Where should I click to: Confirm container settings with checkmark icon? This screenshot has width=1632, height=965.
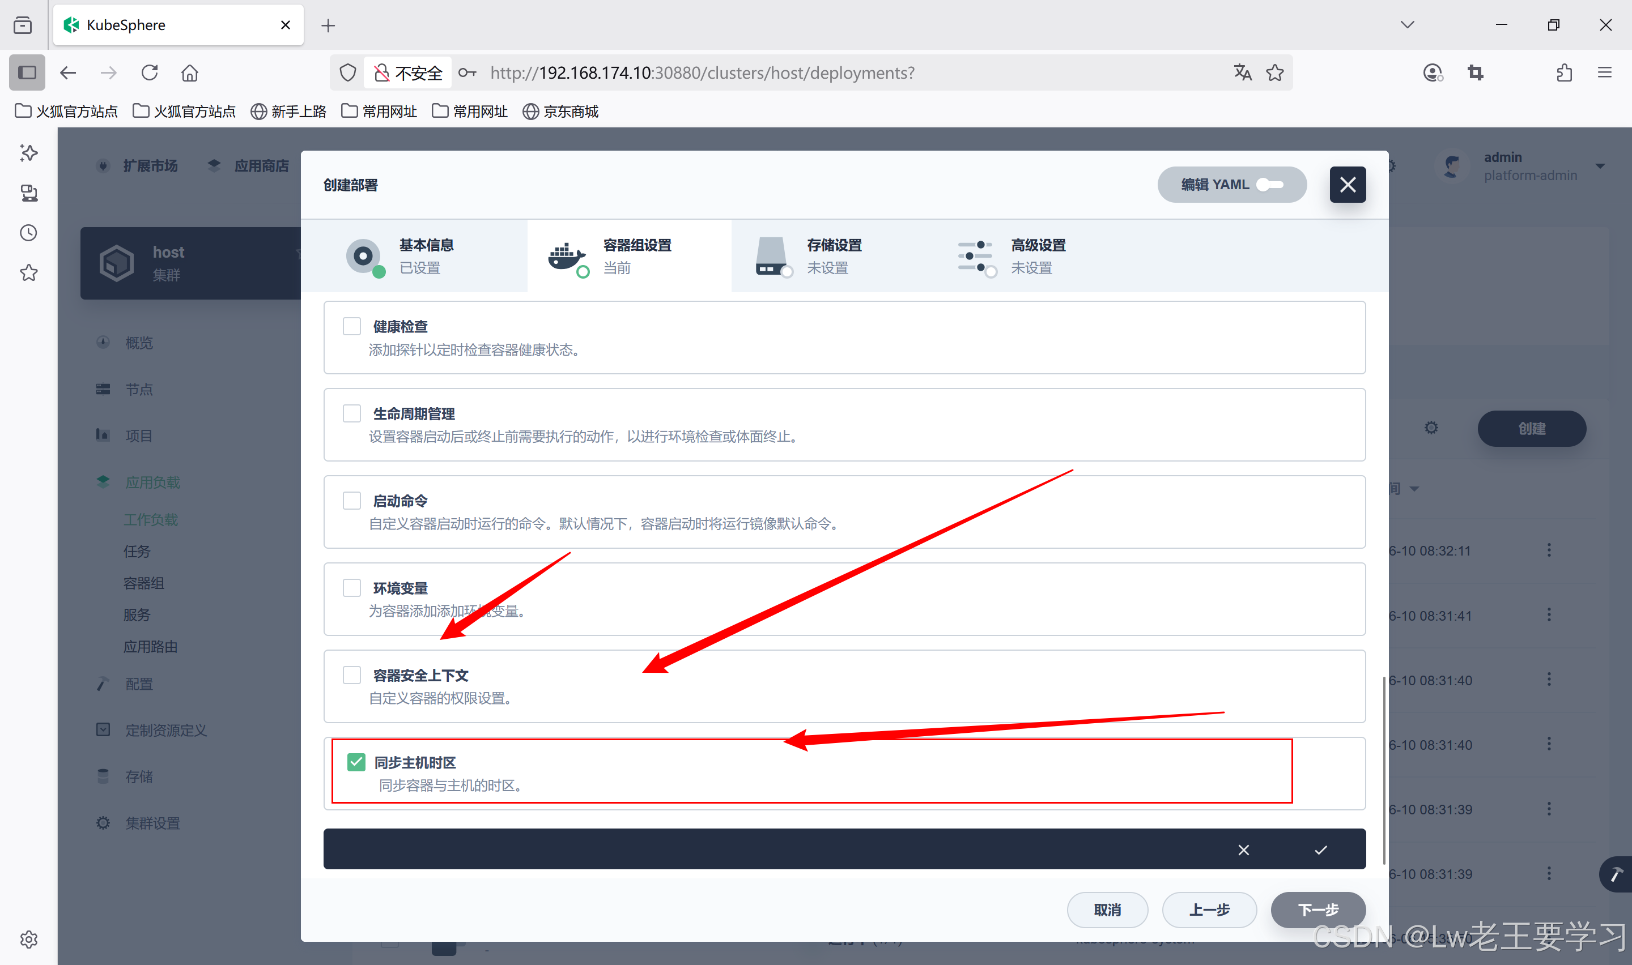pyautogui.click(x=1320, y=850)
